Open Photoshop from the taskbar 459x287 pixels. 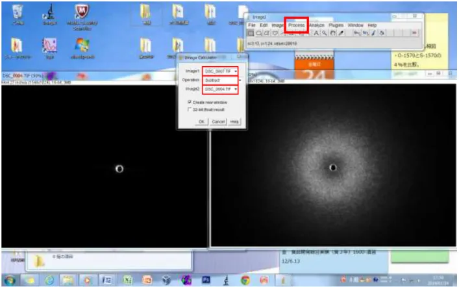click(206, 281)
